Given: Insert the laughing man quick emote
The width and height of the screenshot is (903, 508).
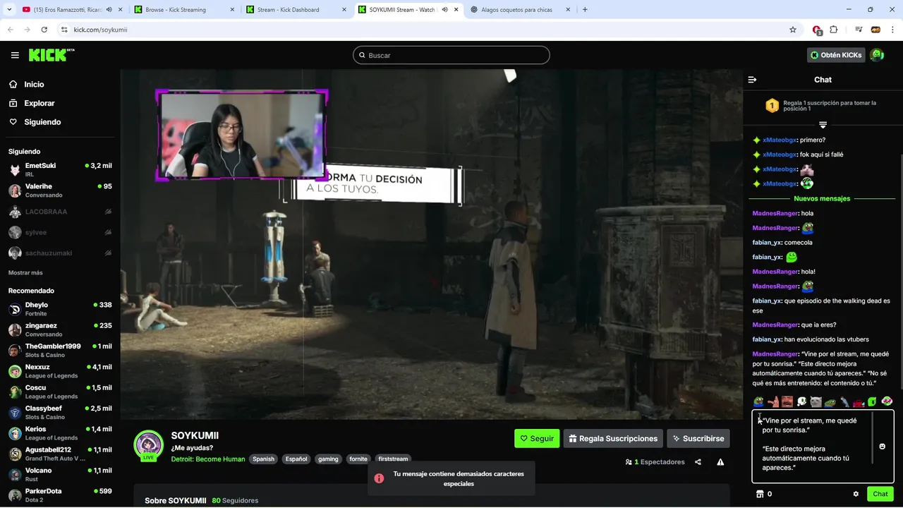Looking at the screenshot, I should 787,401.
